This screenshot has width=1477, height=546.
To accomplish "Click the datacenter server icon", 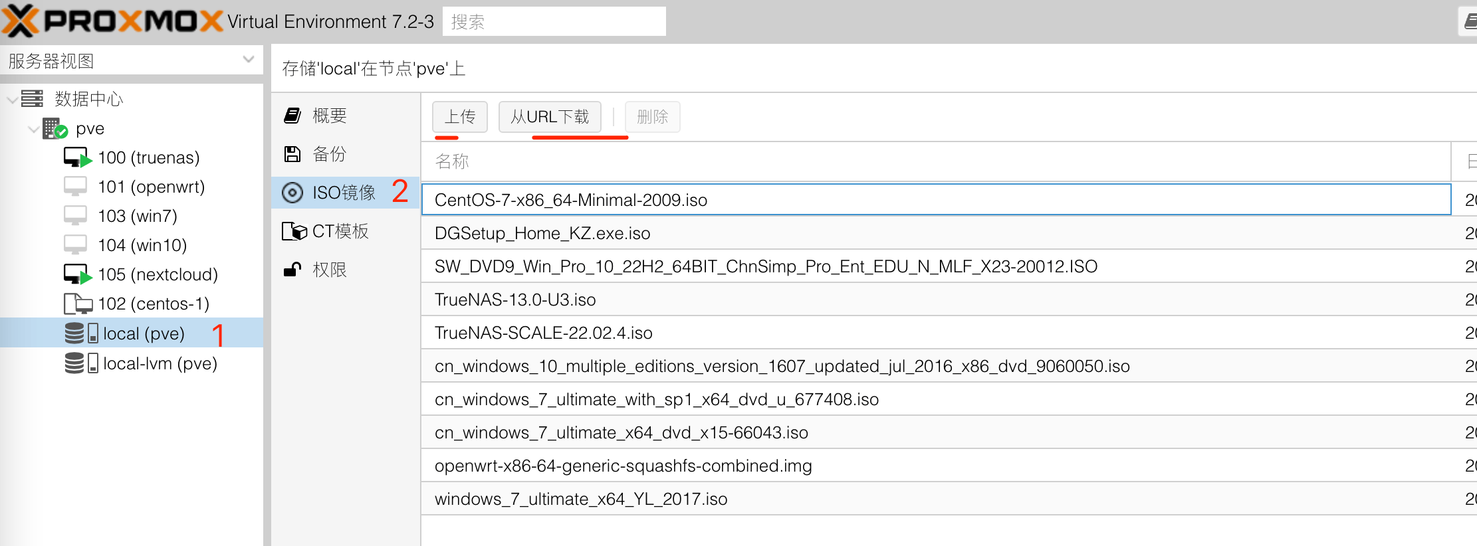I will click(32, 99).
